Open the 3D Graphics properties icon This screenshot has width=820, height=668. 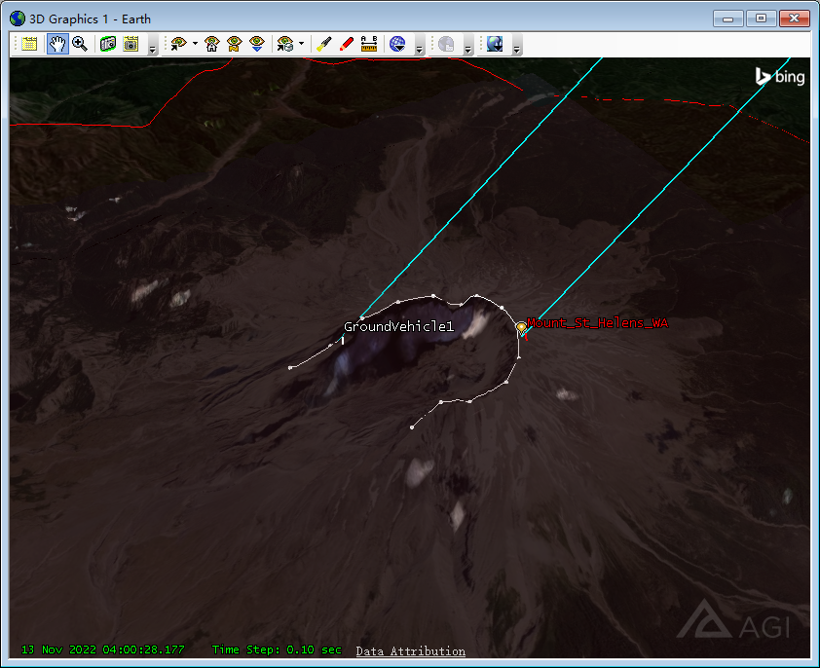pyautogui.click(x=30, y=44)
